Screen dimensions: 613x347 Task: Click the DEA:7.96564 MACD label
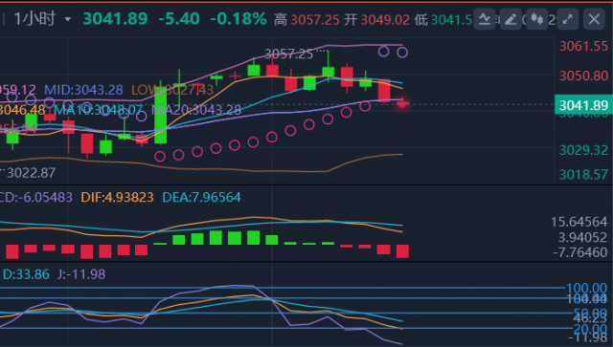[201, 197]
